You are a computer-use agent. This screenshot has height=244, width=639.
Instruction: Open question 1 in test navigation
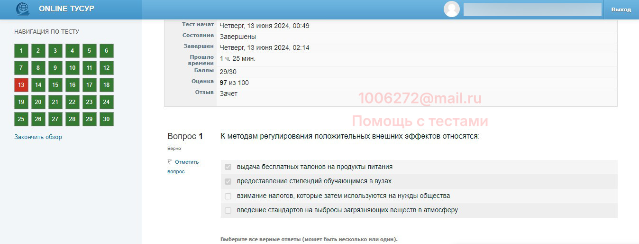point(21,51)
